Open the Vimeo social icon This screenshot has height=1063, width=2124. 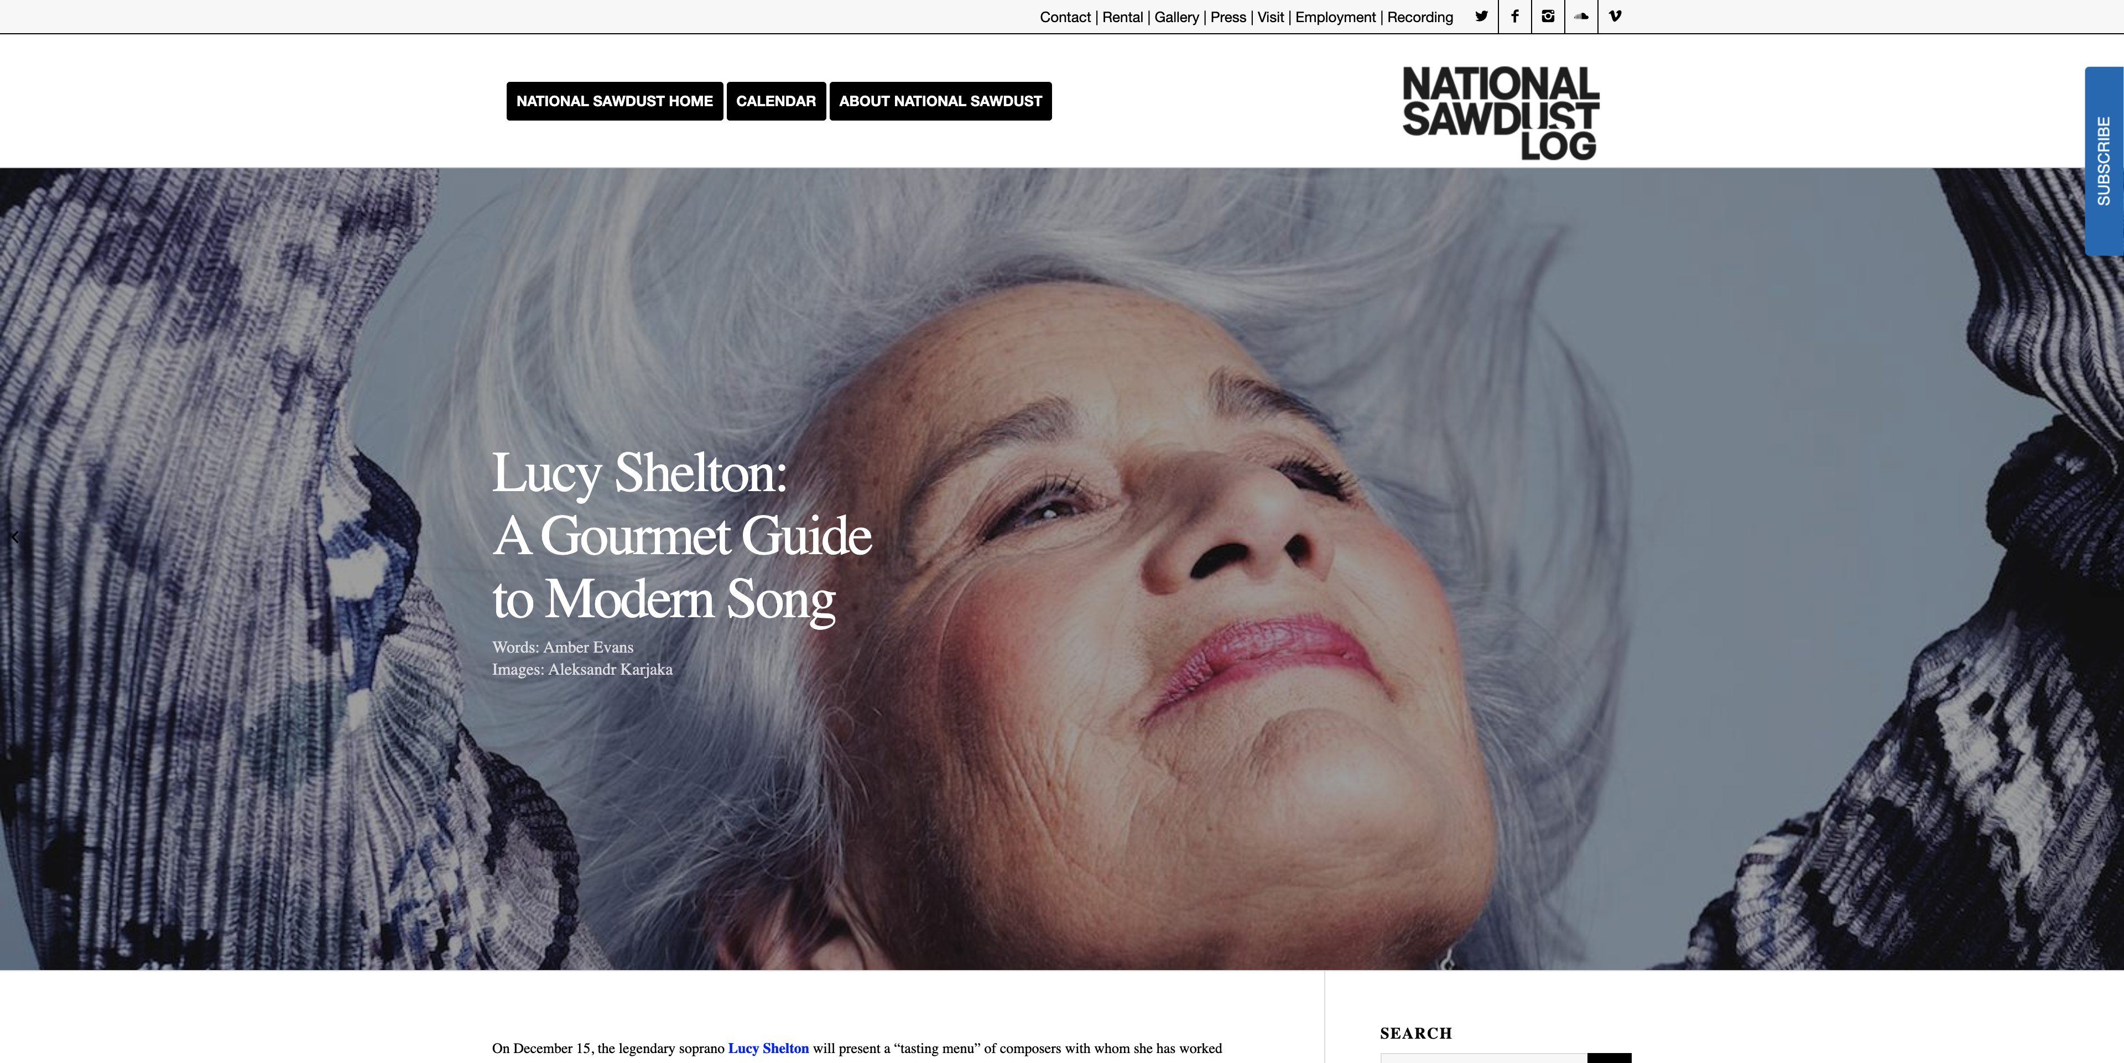tap(1615, 17)
